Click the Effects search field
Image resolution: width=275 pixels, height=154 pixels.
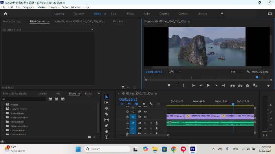point(24,99)
